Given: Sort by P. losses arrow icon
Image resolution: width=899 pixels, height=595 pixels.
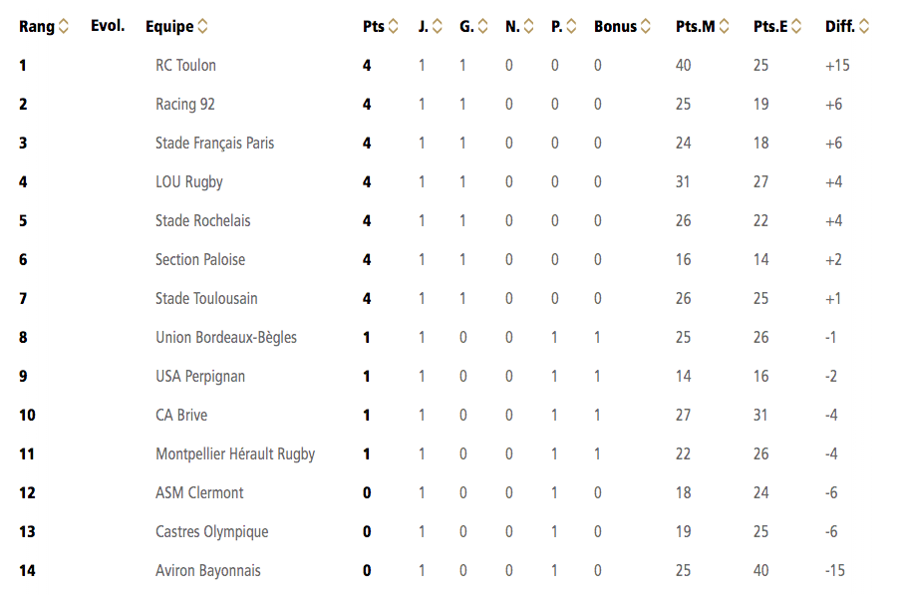Looking at the screenshot, I should tap(571, 26).
